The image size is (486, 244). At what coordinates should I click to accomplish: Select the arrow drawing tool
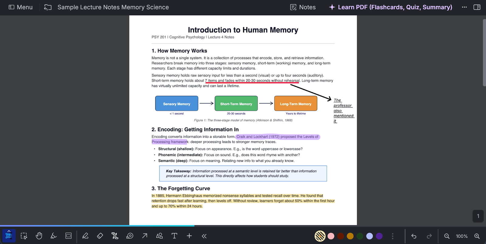coord(145,236)
